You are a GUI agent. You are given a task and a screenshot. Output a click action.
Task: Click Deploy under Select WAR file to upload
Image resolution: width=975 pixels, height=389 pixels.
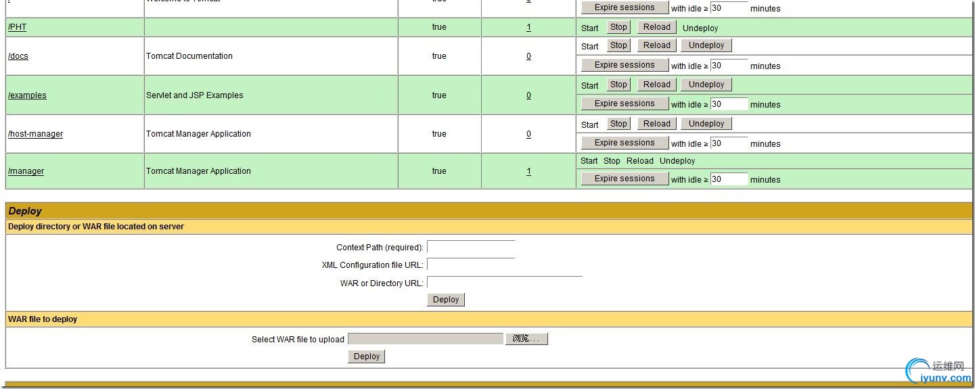coord(367,357)
